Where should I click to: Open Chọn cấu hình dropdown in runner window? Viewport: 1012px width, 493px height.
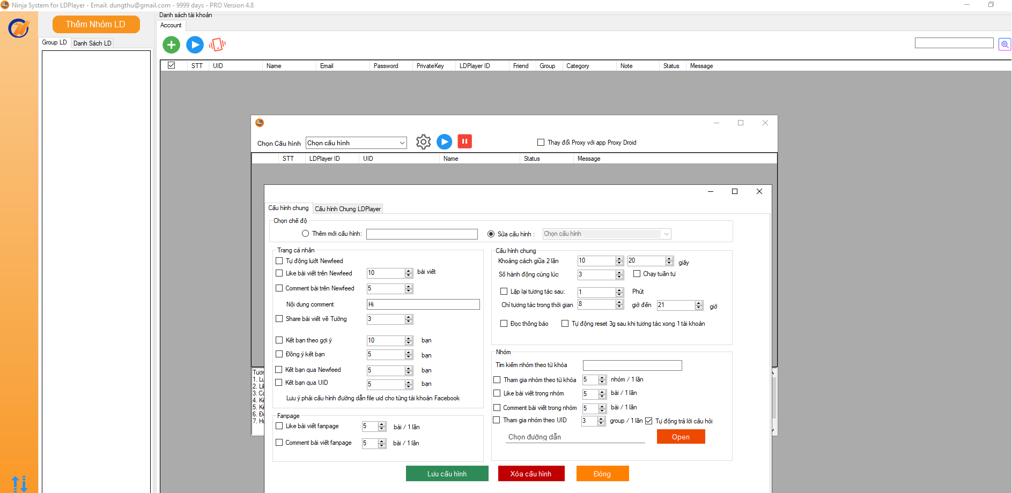[x=356, y=143]
